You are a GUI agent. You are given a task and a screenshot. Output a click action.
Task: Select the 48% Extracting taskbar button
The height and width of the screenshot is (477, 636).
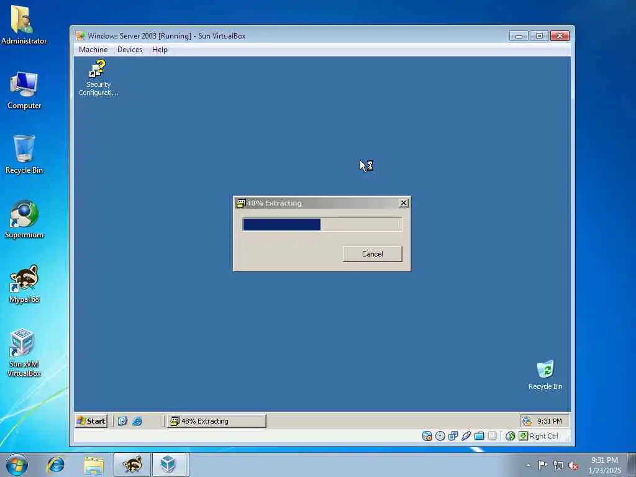click(x=217, y=421)
